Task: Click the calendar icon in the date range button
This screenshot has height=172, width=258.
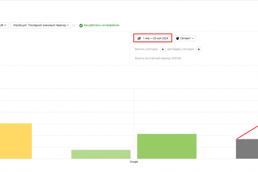Action: [139, 38]
